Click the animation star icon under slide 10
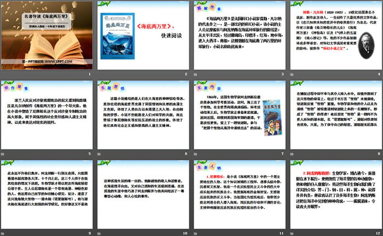This screenshot has width=383, height=236. [x=99, y=234]
